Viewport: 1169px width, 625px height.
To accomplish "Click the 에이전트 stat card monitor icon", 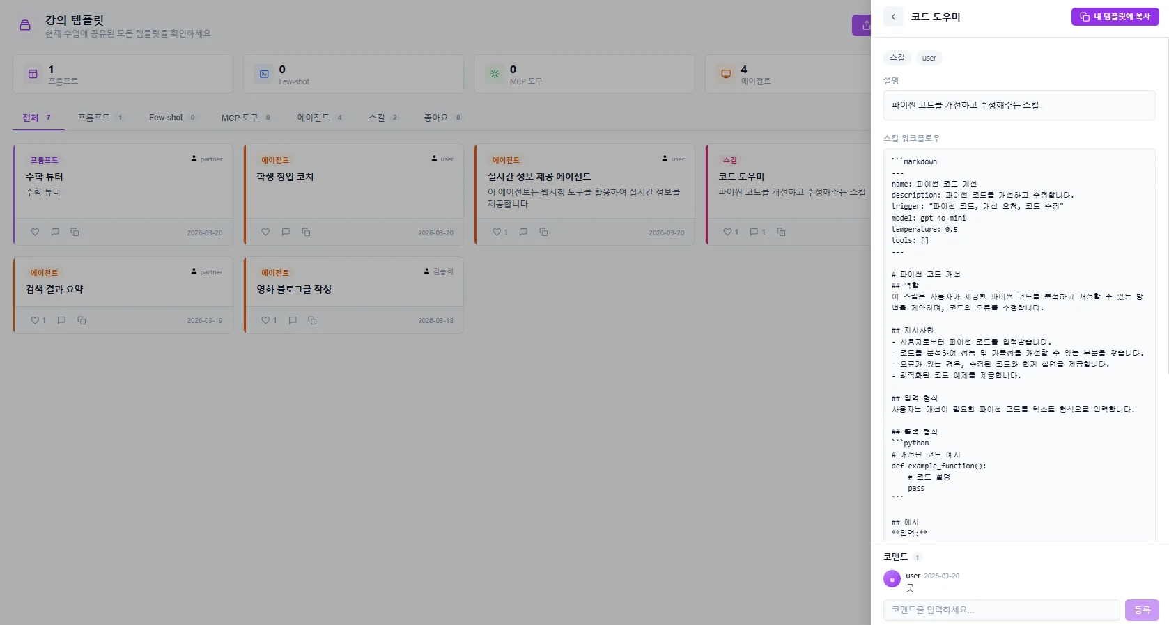I will pyautogui.click(x=726, y=74).
